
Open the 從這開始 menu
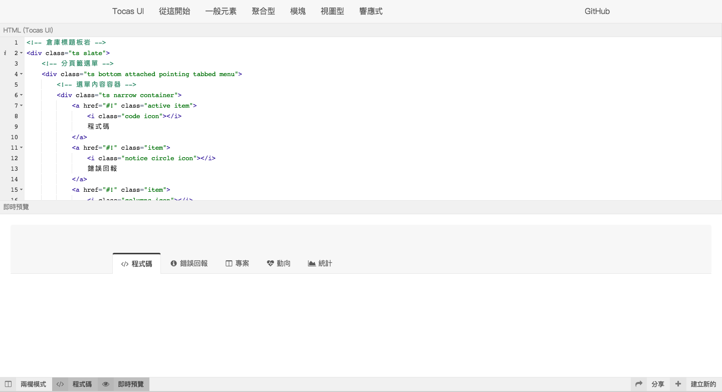tap(174, 11)
